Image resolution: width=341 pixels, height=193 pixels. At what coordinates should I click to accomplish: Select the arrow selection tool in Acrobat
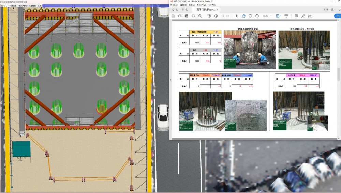[x=237, y=16]
